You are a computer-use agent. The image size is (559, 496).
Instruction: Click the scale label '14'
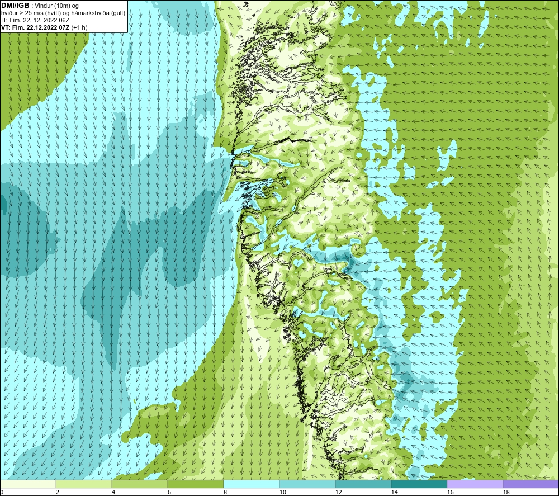pyautogui.click(x=394, y=492)
